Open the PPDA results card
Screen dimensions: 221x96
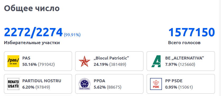[x=109, y=84]
